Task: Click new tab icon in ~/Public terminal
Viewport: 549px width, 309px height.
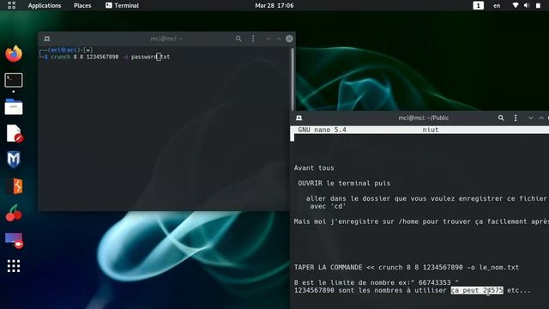Action: tap(299, 118)
